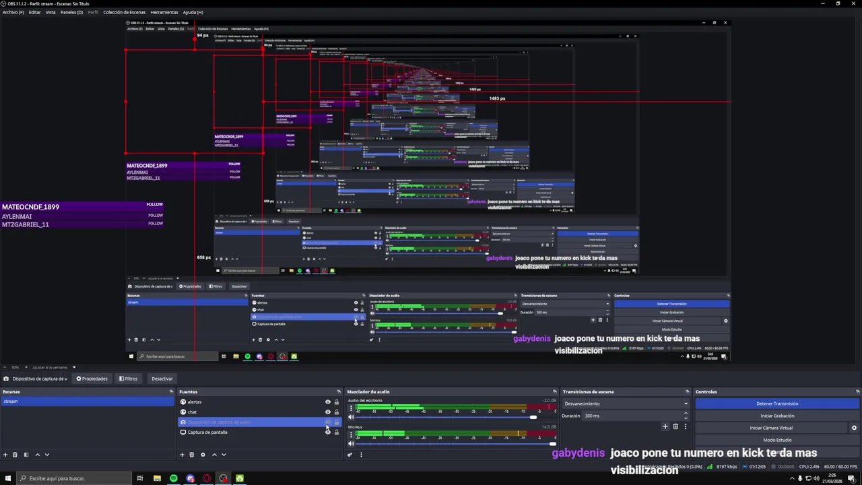Pop out the Fuentes dock panel
Screen dimensions: 862x485
tap(339, 391)
